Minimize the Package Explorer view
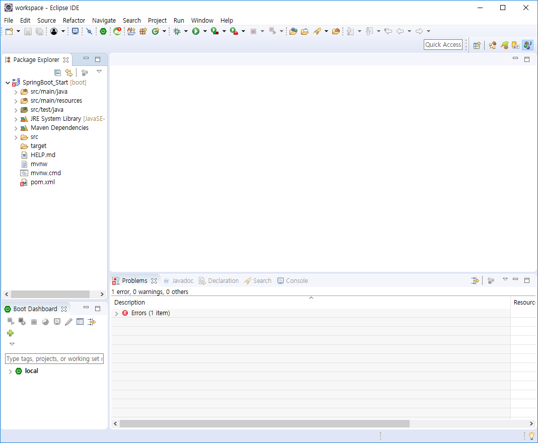 [86, 58]
